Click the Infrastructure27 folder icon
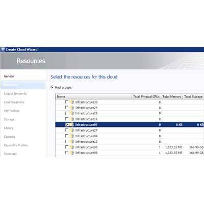Image resolution: width=204 pixels, height=204 pixels. pyautogui.click(x=71, y=130)
